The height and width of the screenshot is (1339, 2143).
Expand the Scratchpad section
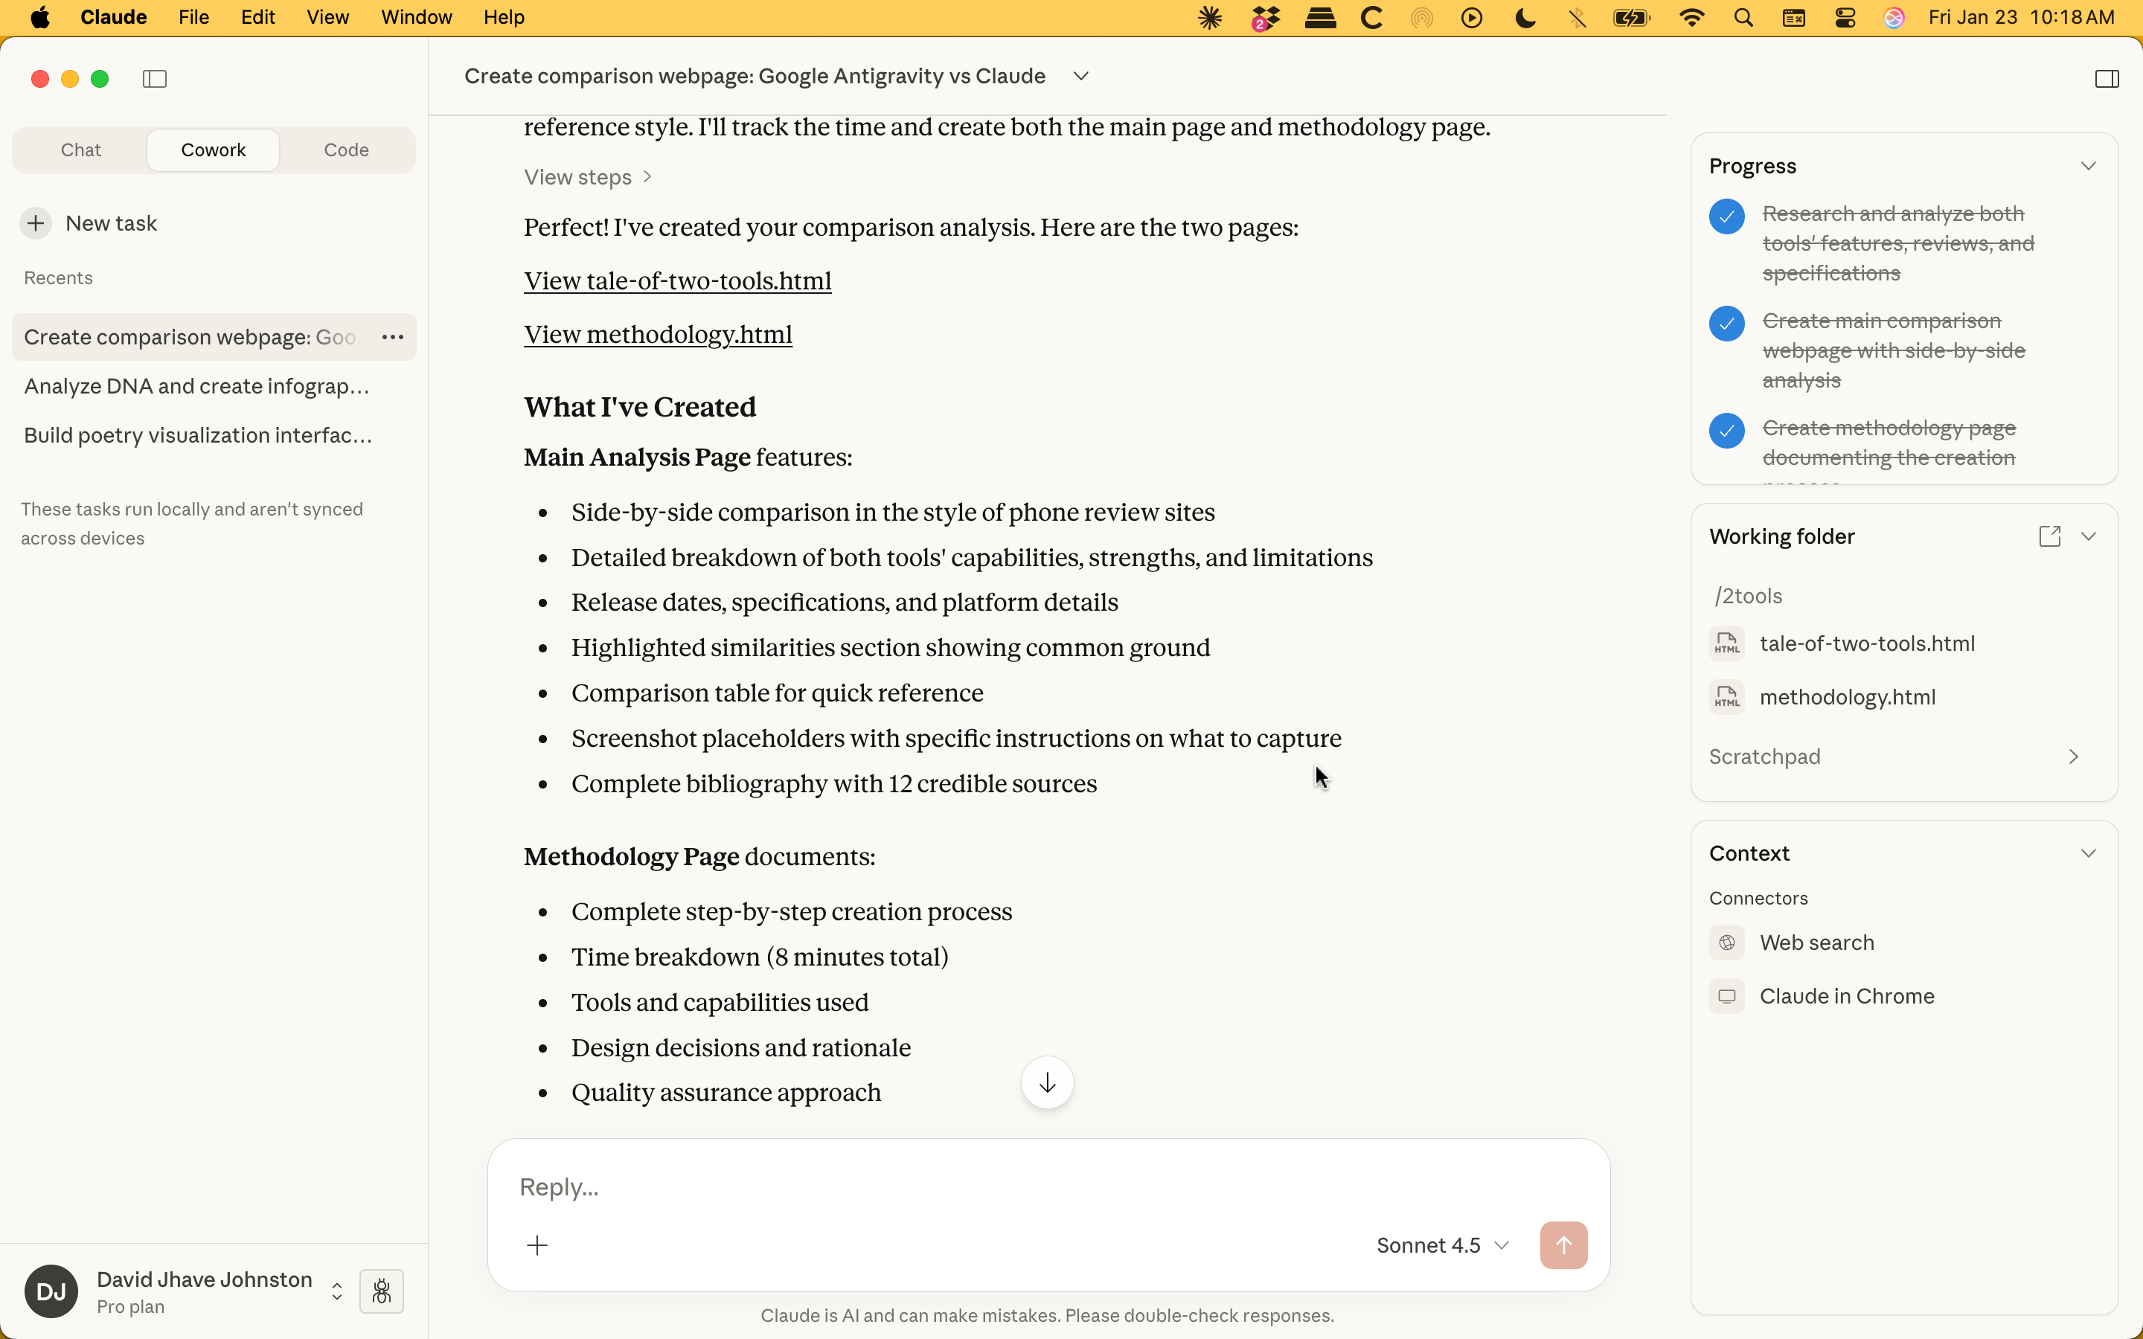point(2074,757)
